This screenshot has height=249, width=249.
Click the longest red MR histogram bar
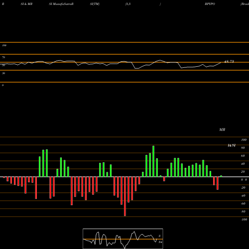click(x=125, y=196)
